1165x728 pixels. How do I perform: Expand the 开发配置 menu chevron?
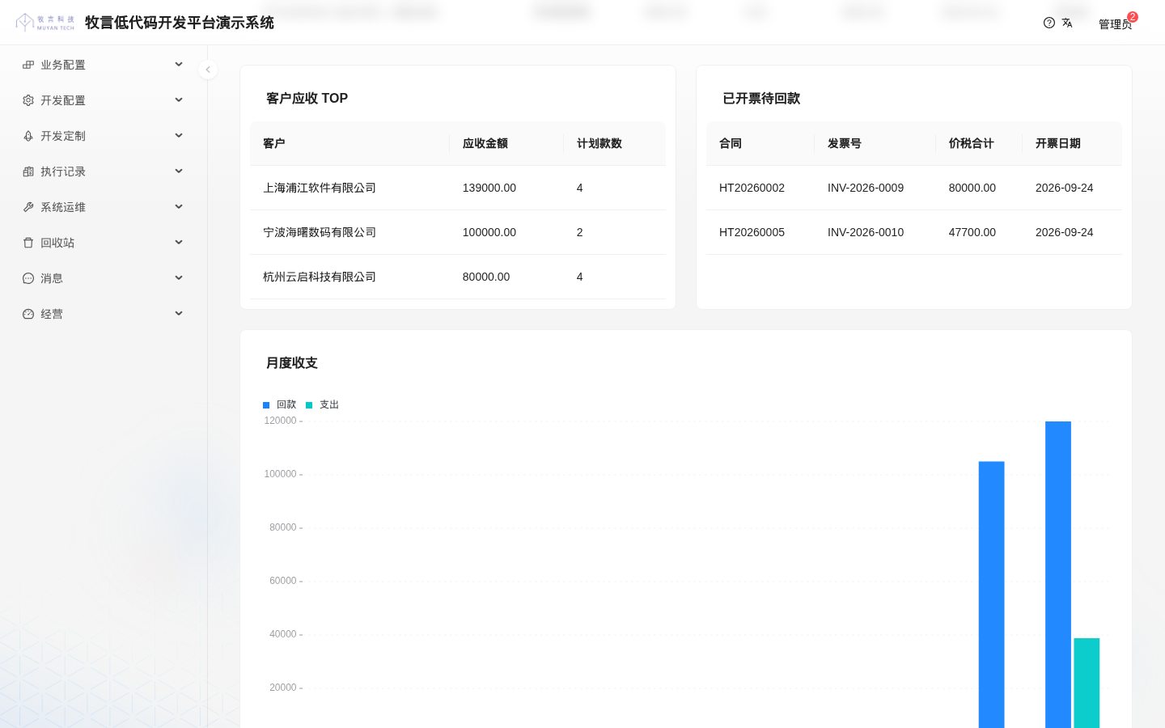coord(179,100)
